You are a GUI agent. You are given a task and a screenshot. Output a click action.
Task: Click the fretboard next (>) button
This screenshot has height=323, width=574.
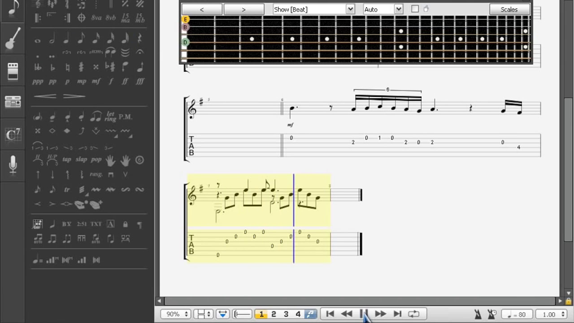tap(244, 9)
